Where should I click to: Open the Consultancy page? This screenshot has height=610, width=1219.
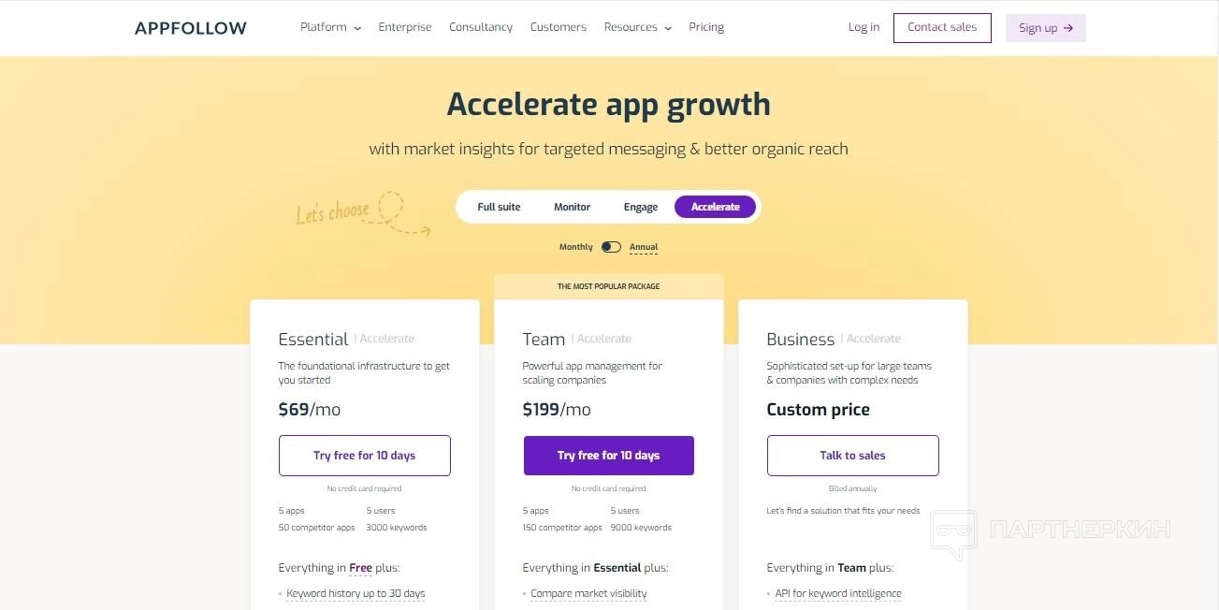click(x=481, y=27)
